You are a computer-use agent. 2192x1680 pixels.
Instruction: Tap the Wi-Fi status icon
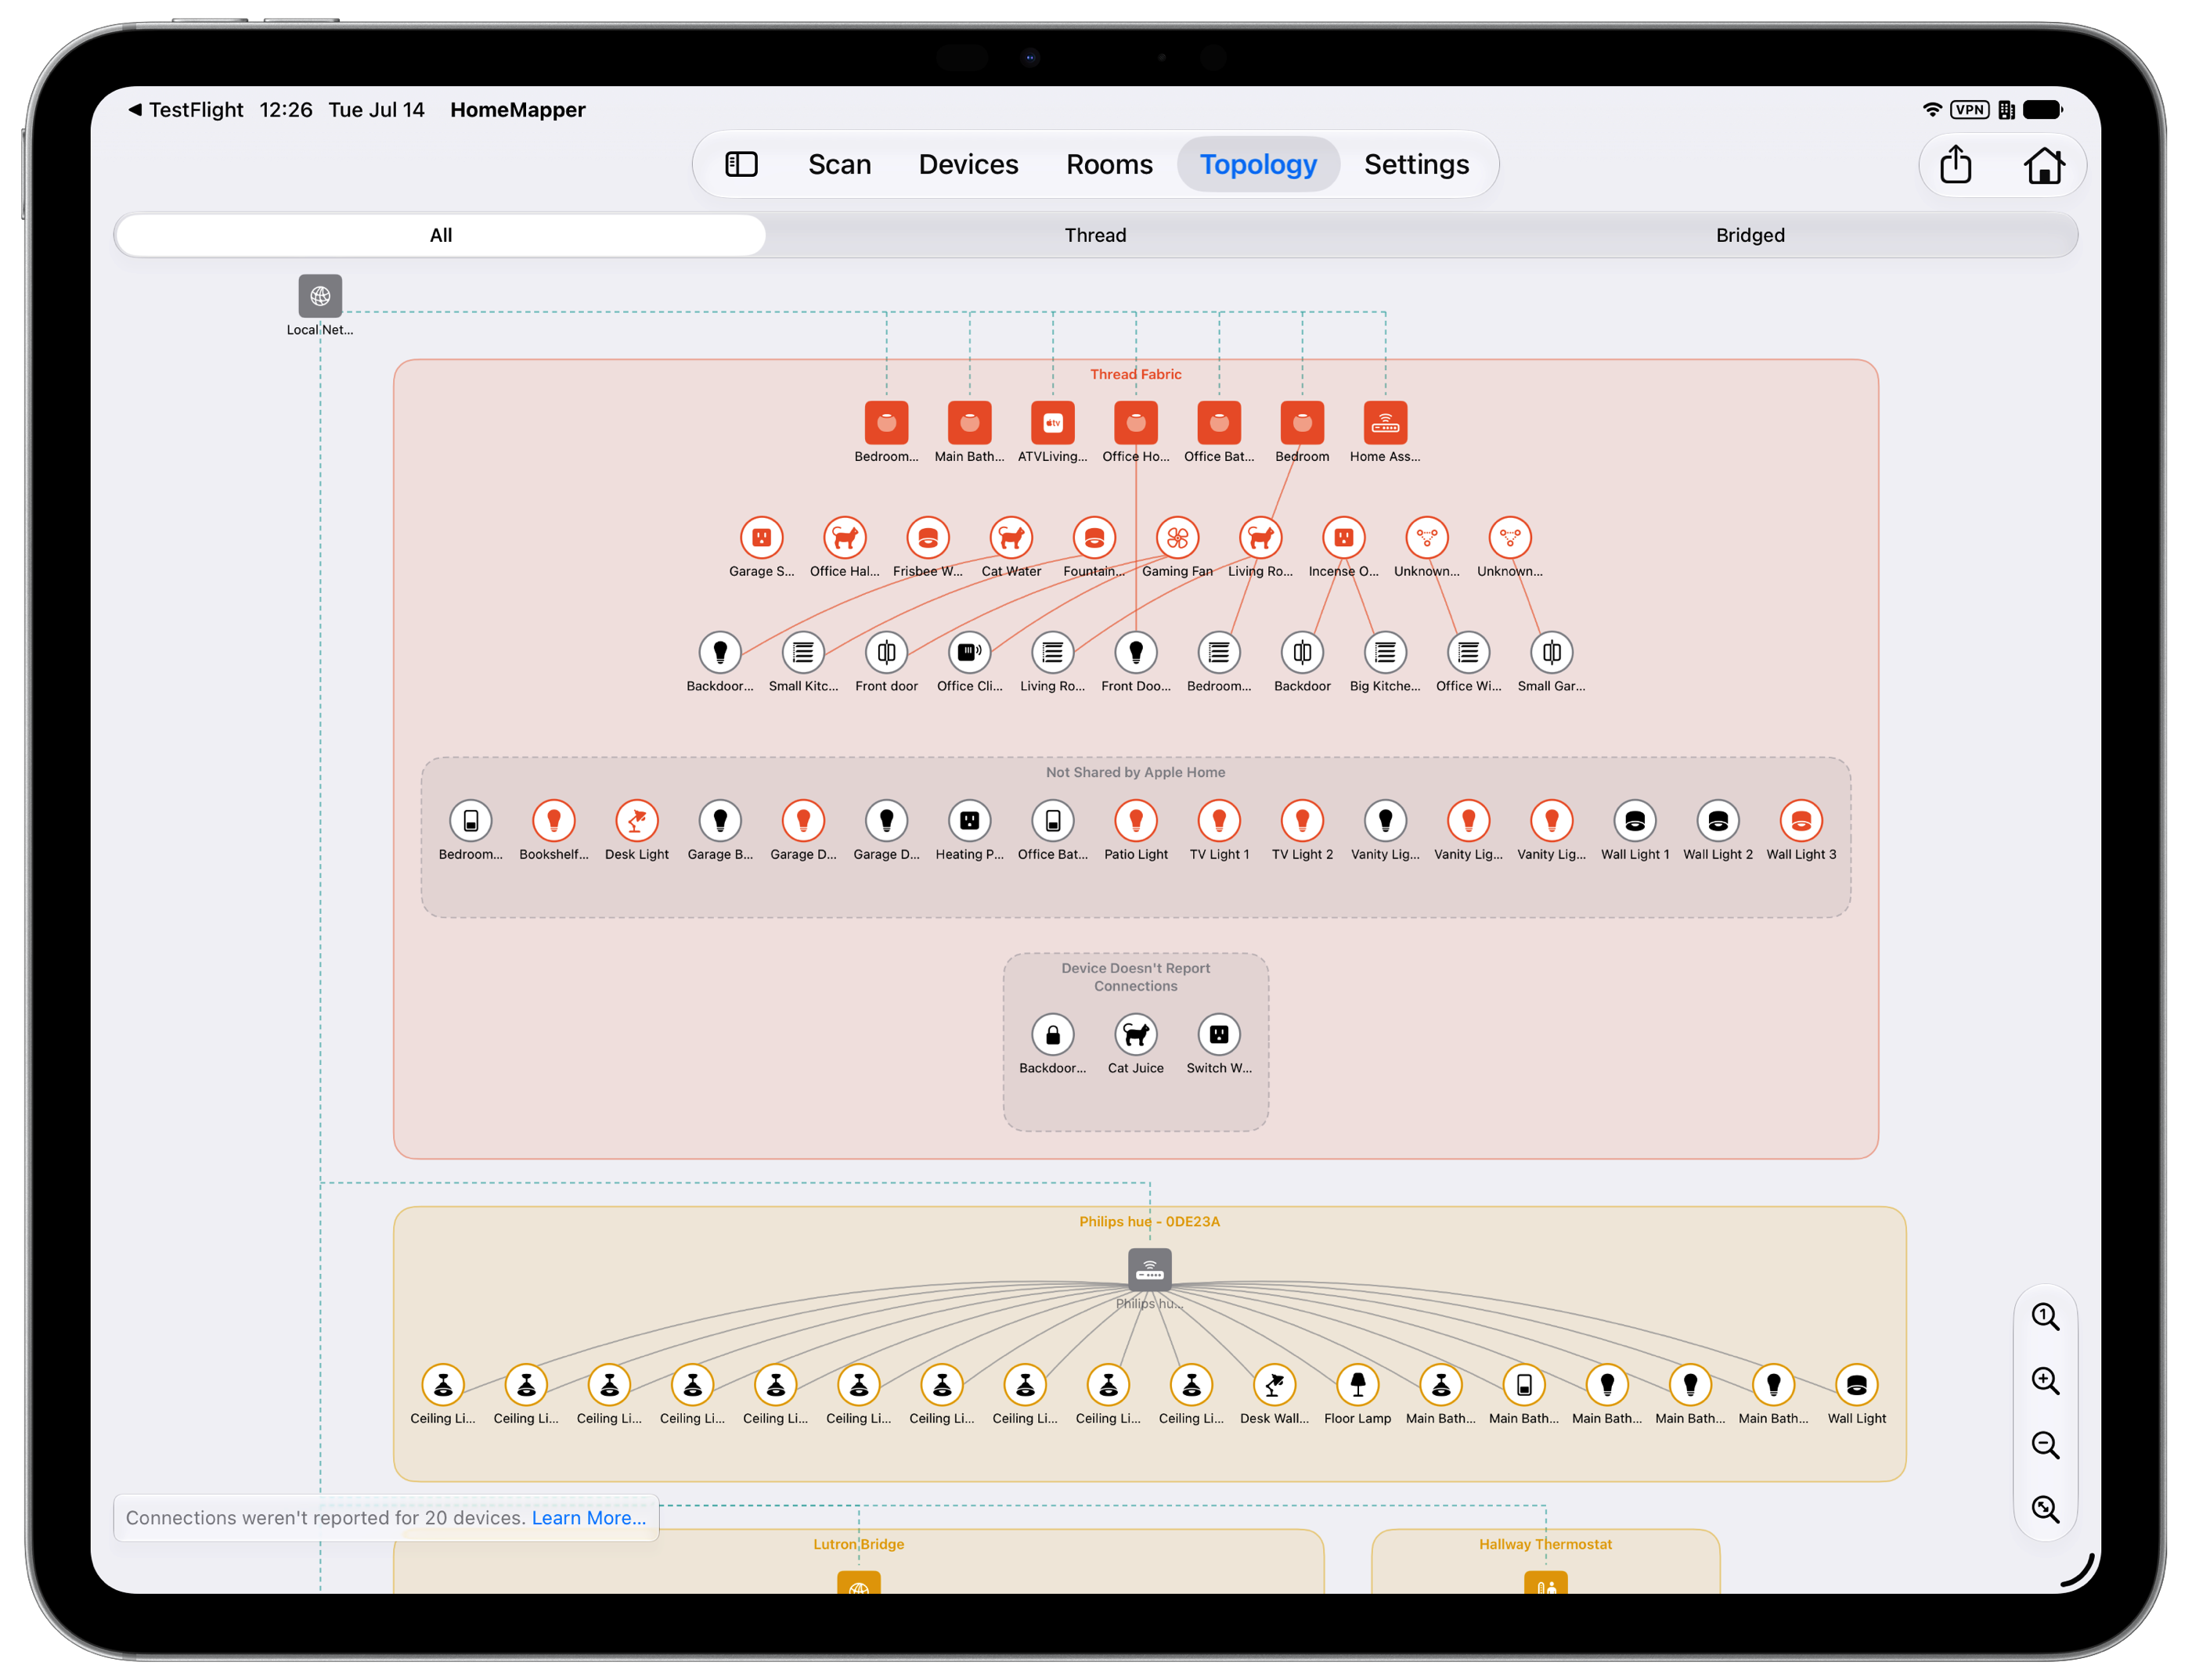(1932, 110)
